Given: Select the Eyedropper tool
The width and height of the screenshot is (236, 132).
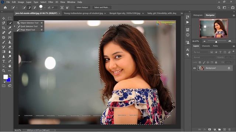Looking at the screenshot, I should click(10, 28).
